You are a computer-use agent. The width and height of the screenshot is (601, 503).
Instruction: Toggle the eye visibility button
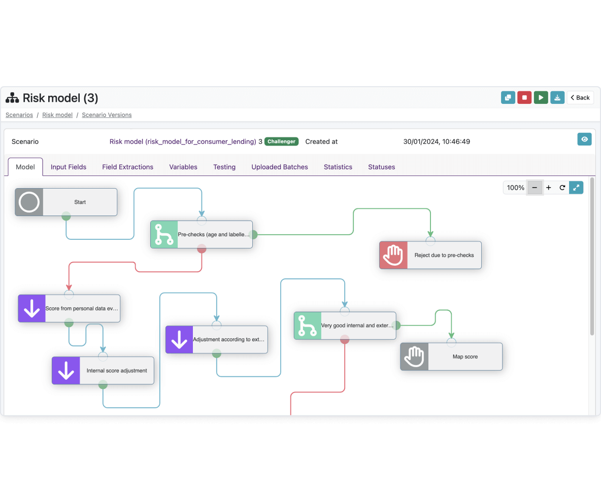click(585, 139)
